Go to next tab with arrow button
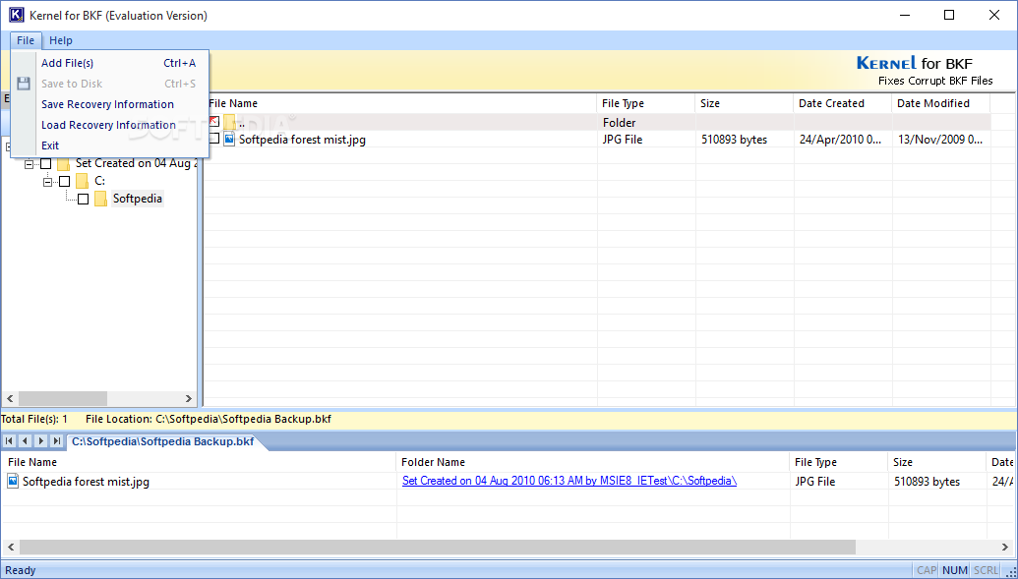 pyautogui.click(x=41, y=441)
